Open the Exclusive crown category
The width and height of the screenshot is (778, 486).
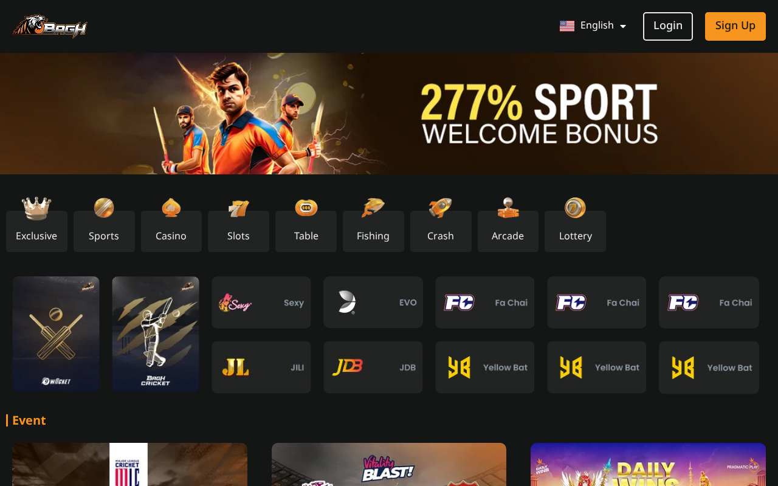click(x=36, y=225)
